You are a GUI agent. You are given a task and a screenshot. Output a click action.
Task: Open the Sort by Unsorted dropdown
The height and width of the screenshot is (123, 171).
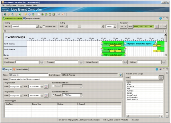click(37, 26)
